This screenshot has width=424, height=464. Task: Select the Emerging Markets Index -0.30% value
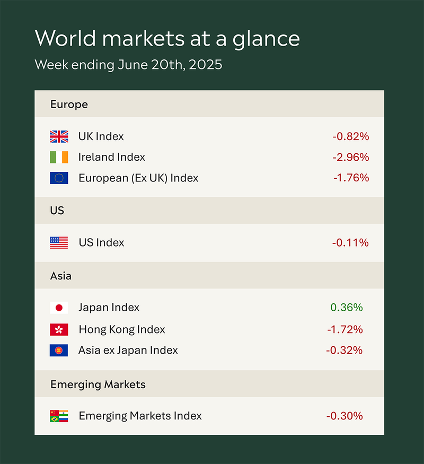click(x=344, y=416)
